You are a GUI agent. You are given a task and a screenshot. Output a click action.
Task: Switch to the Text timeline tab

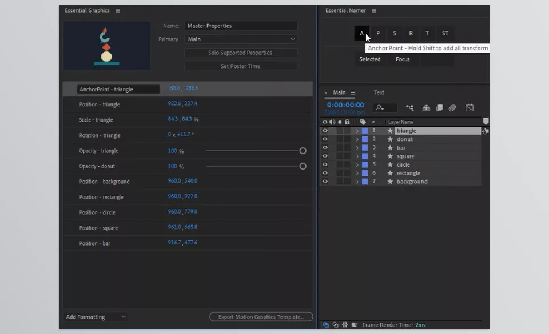(x=379, y=92)
